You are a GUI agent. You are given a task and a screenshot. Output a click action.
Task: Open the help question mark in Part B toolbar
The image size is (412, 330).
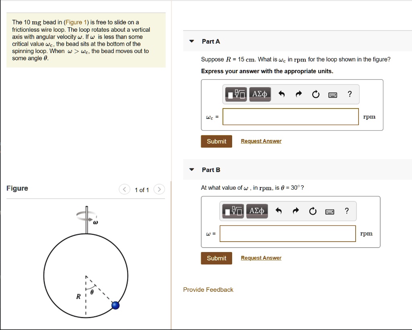point(346,211)
